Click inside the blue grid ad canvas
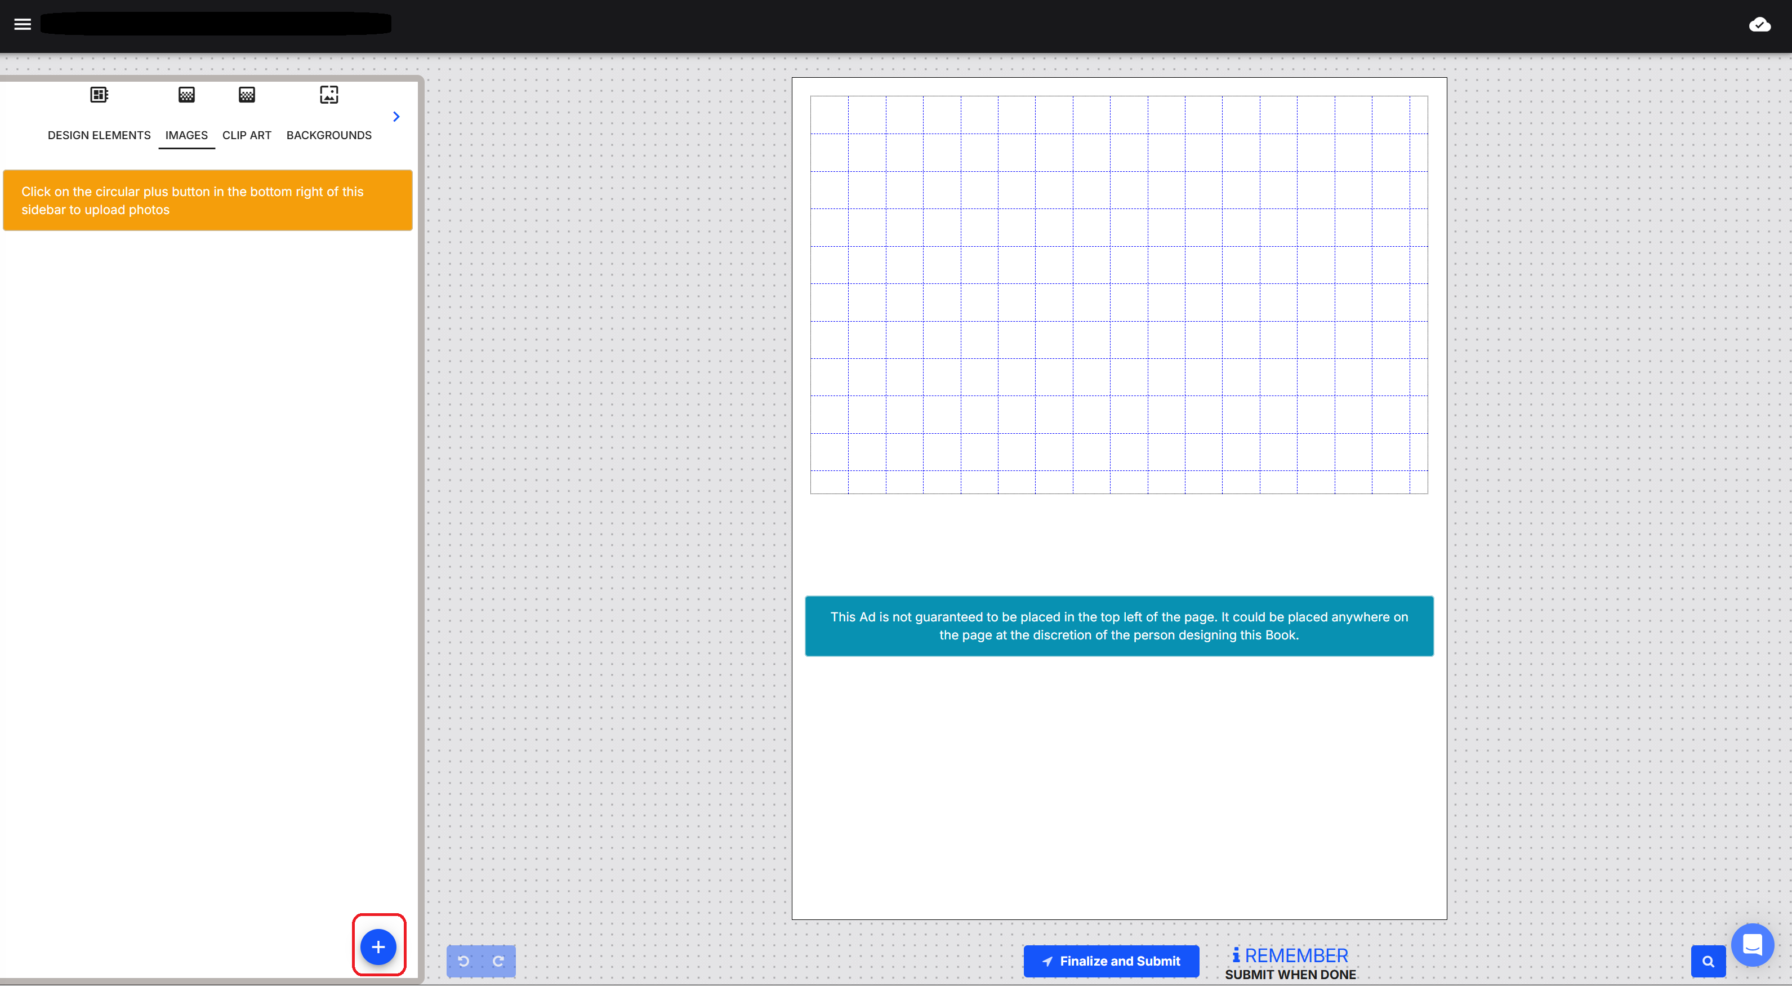 (x=1118, y=295)
